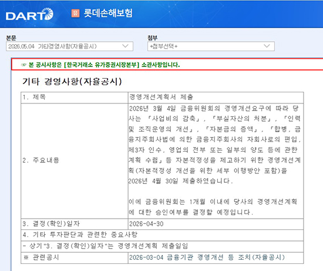This screenshot has width=323, height=271.
Task: Click the 3. 결정(확인)일자 label cell
Action: [75, 224]
